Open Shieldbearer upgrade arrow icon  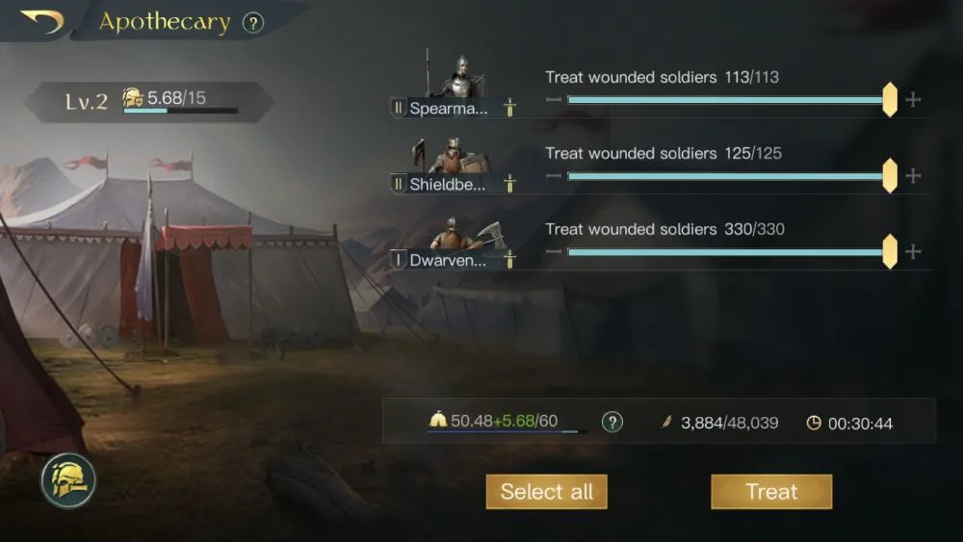click(509, 183)
